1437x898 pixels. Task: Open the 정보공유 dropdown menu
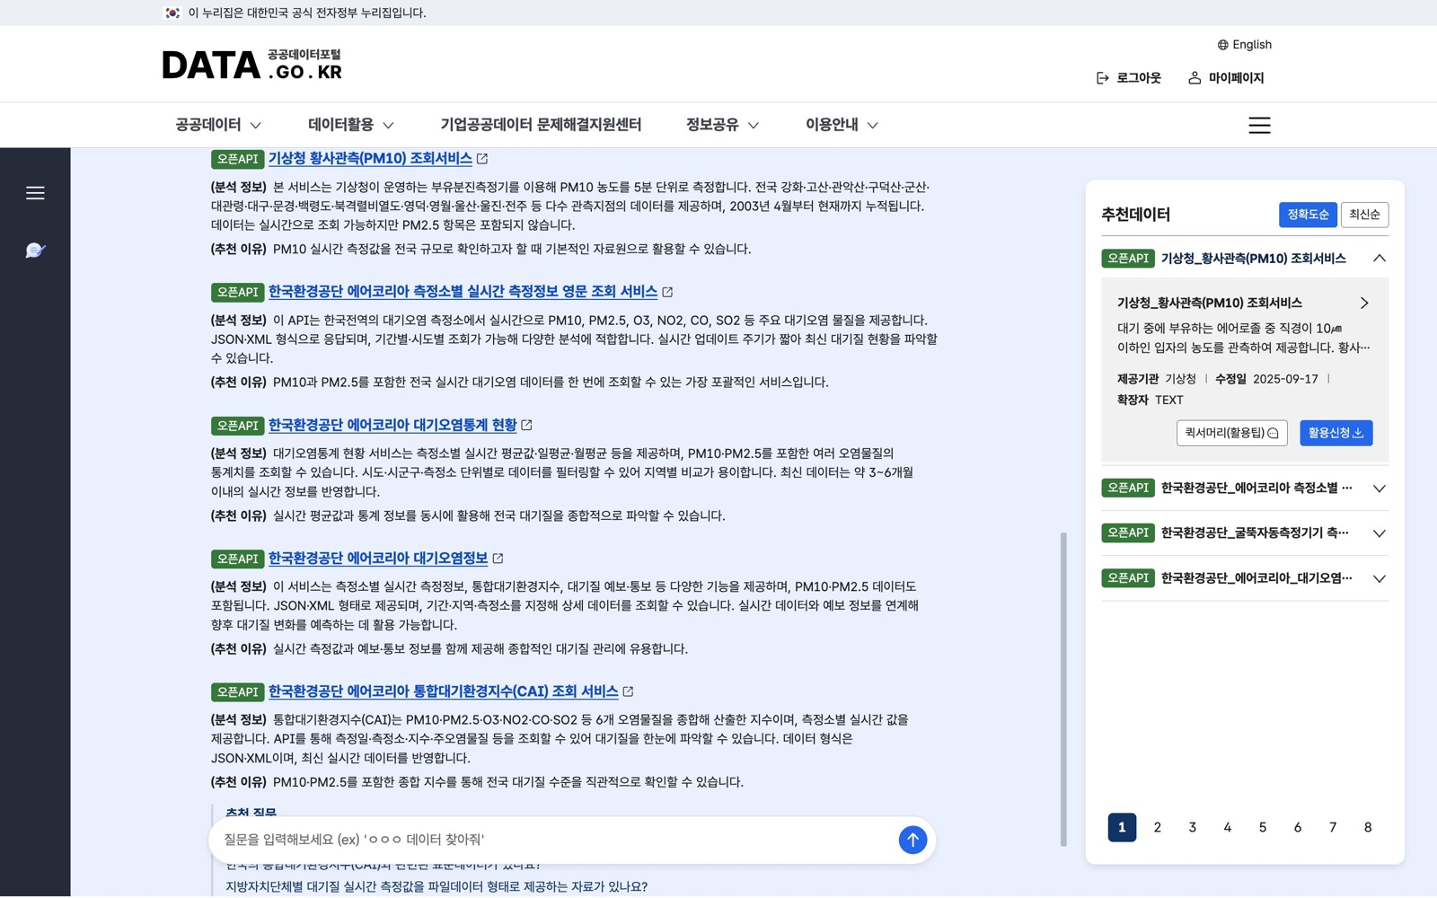click(x=723, y=125)
